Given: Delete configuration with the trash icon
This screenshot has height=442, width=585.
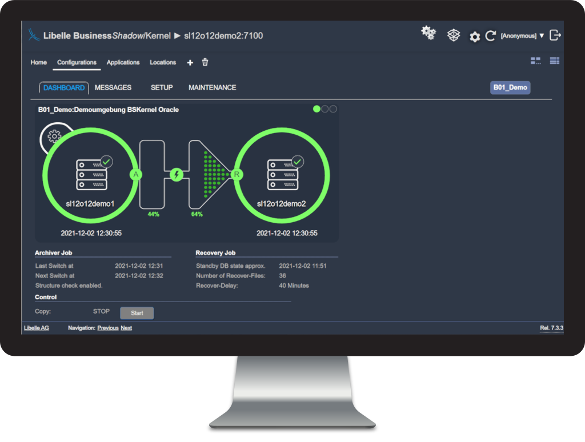Looking at the screenshot, I should pyautogui.click(x=205, y=62).
